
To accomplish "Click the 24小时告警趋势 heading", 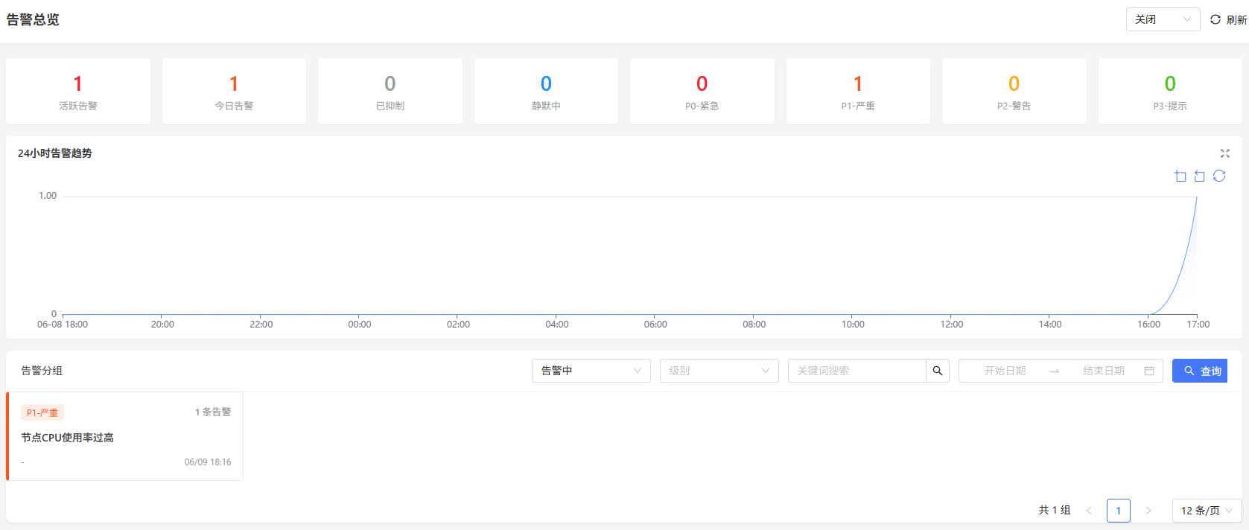I will point(55,153).
